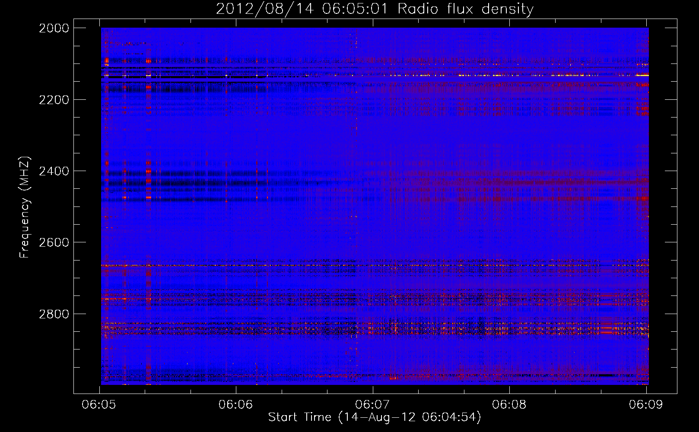This screenshot has height=432, width=699.
Task: Click the 06:09 time tick label
Action: (645, 405)
